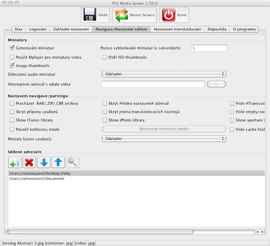Viewport: 270px width, 246px height.
Task: Open Nastavení transkódování tab
Action: point(177,29)
